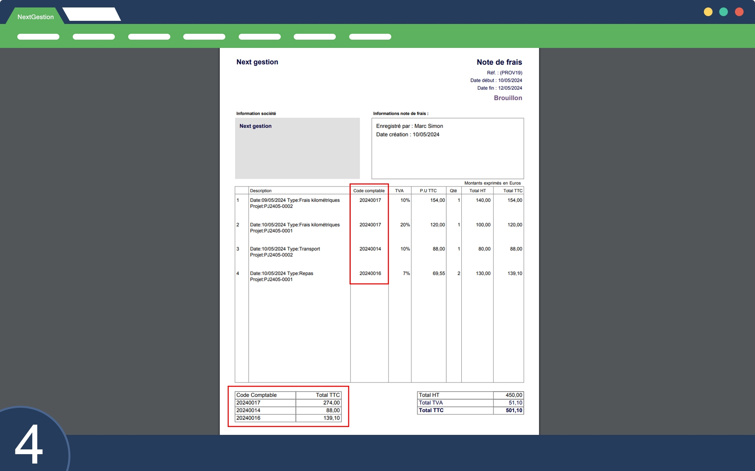Click the yellow window circle button
The width and height of the screenshot is (755, 471).
(x=708, y=12)
